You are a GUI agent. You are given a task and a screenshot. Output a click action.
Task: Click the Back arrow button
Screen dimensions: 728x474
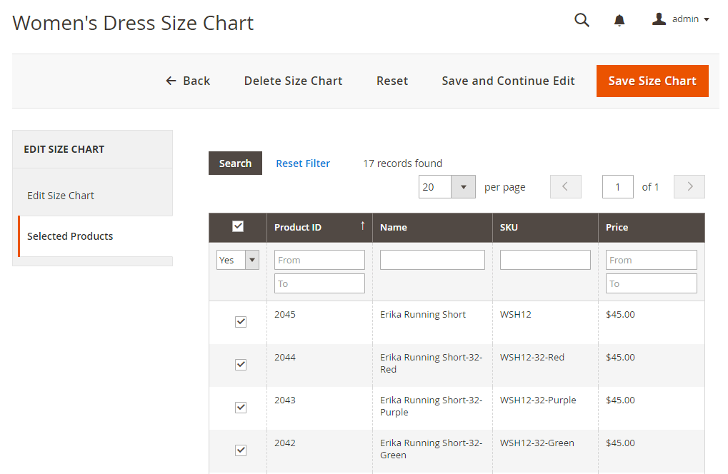[188, 81]
